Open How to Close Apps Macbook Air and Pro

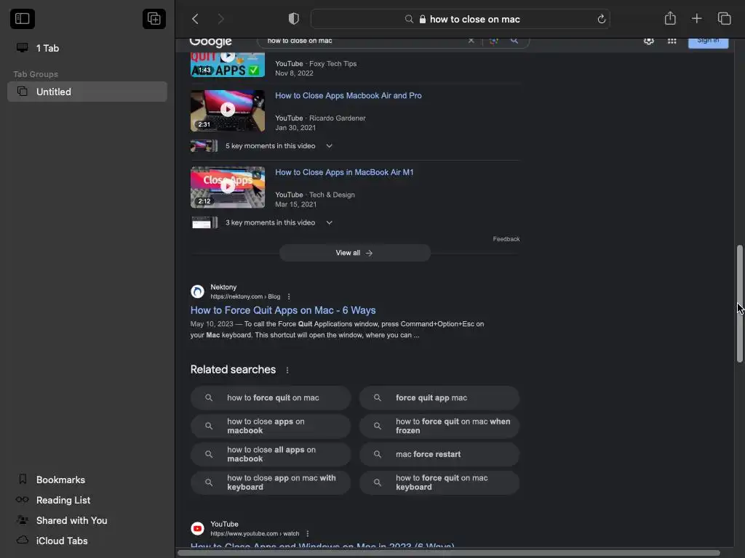coord(348,95)
